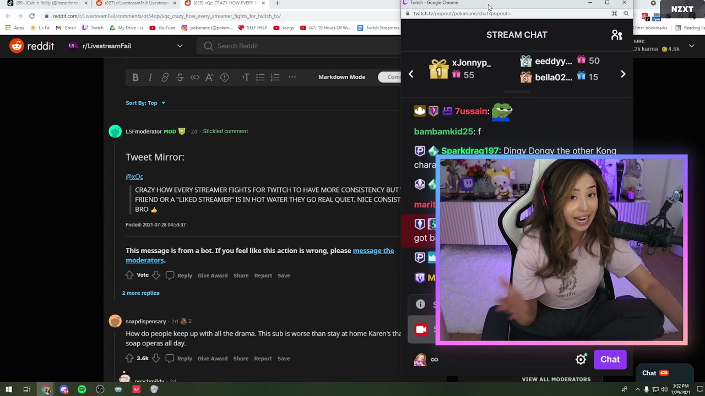Apply bold formatting in Reddit comment editor

135,78
